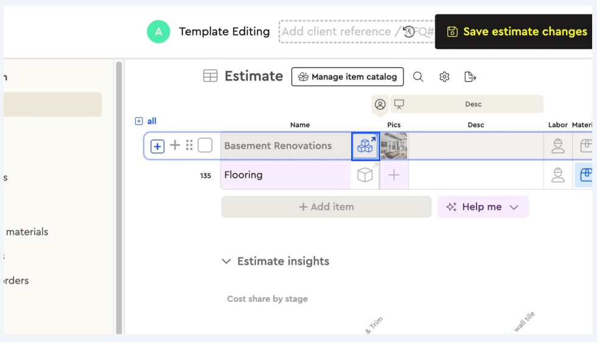Toggle the presentation view icon

pos(399,104)
